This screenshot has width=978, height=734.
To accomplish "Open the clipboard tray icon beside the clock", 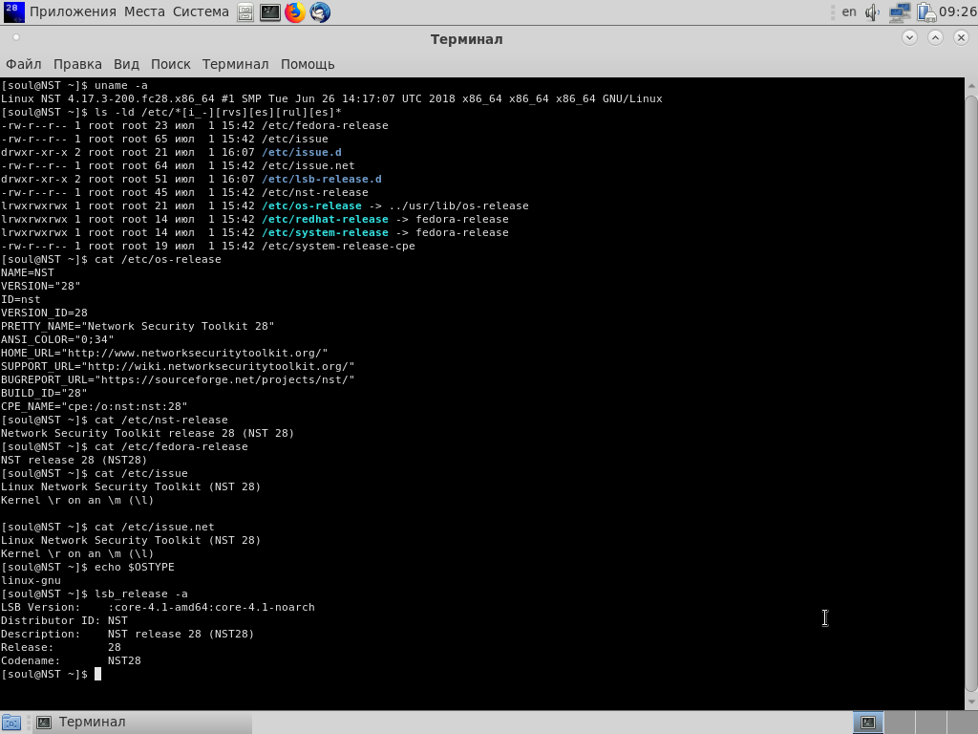I will pos(926,12).
